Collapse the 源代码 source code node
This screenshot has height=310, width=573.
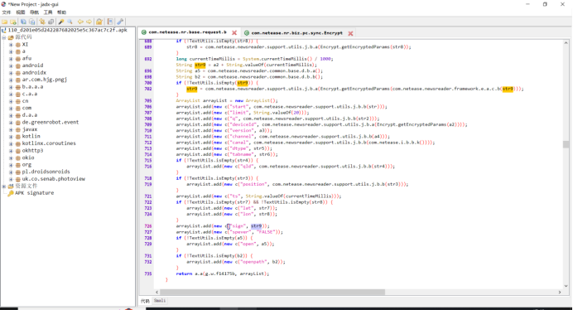pyautogui.click(x=4, y=37)
